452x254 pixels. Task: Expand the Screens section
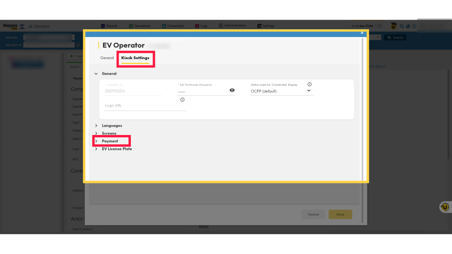click(x=97, y=134)
